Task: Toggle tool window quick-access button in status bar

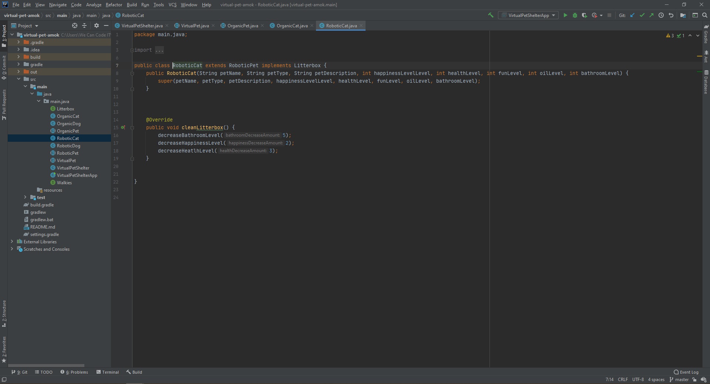Action: click(4, 380)
